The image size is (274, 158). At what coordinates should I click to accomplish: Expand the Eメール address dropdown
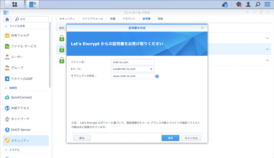(151, 69)
